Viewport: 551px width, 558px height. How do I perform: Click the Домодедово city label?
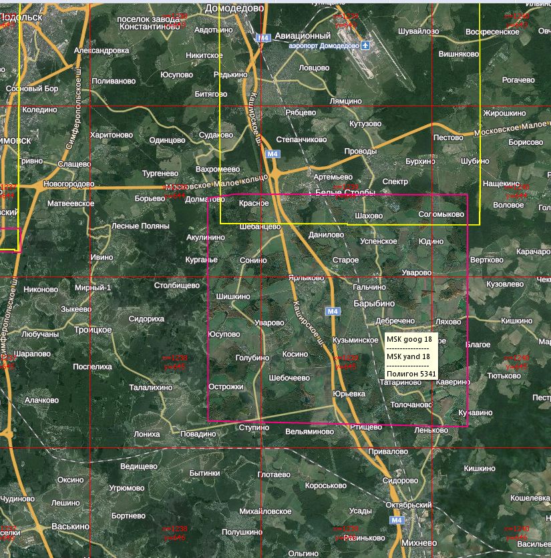pos(234,8)
